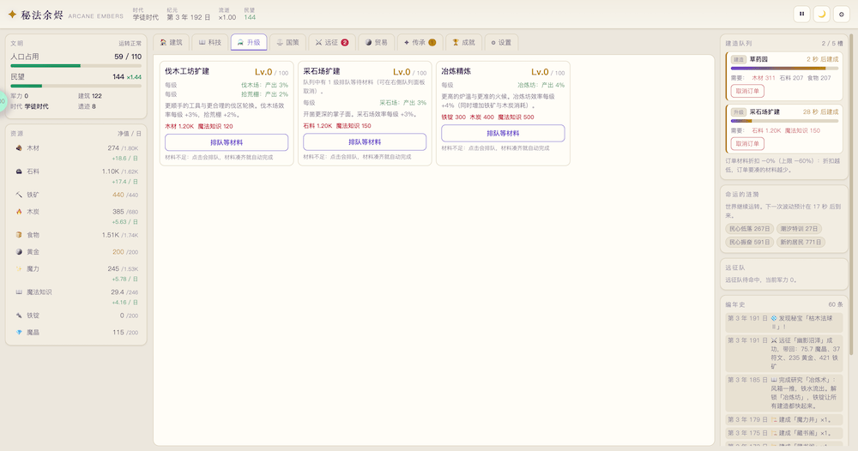The width and height of the screenshot is (858, 451).
Task: Click the magic crystal 魔晶 icon
Action: coord(19,333)
